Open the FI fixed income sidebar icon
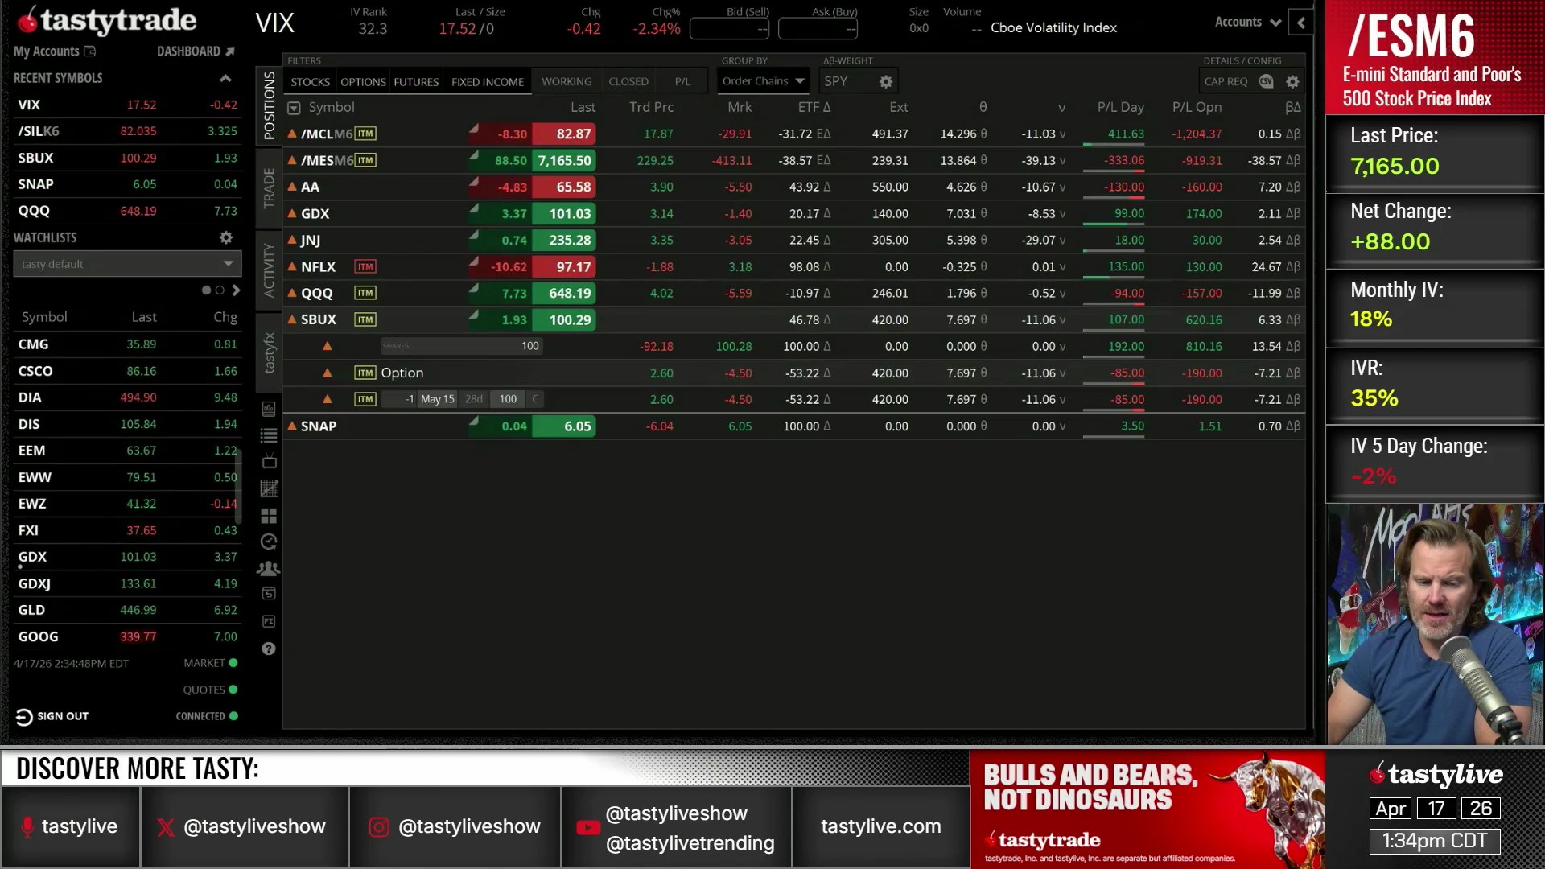Image resolution: width=1545 pixels, height=869 pixels. click(x=269, y=621)
